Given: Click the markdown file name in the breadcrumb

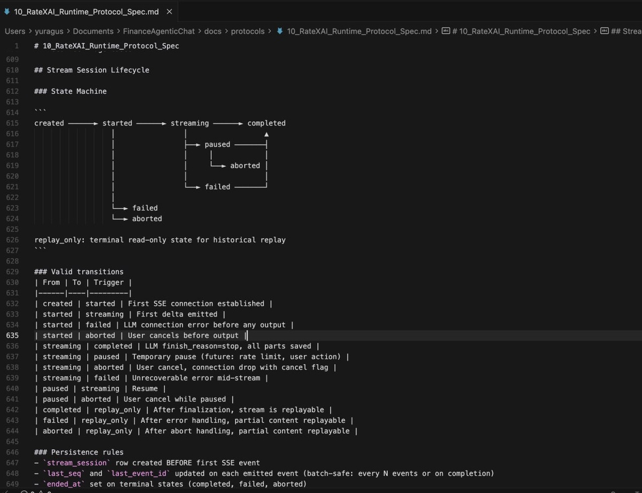Looking at the screenshot, I should pyautogui.click(x=359, y=31).
